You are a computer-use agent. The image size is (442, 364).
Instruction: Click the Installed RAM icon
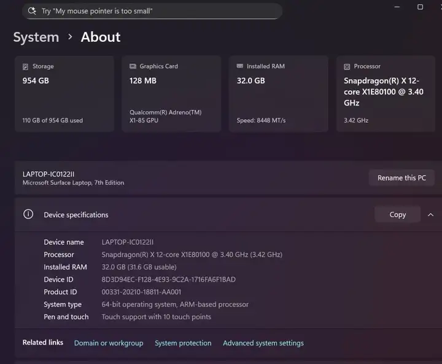point(240,66)
